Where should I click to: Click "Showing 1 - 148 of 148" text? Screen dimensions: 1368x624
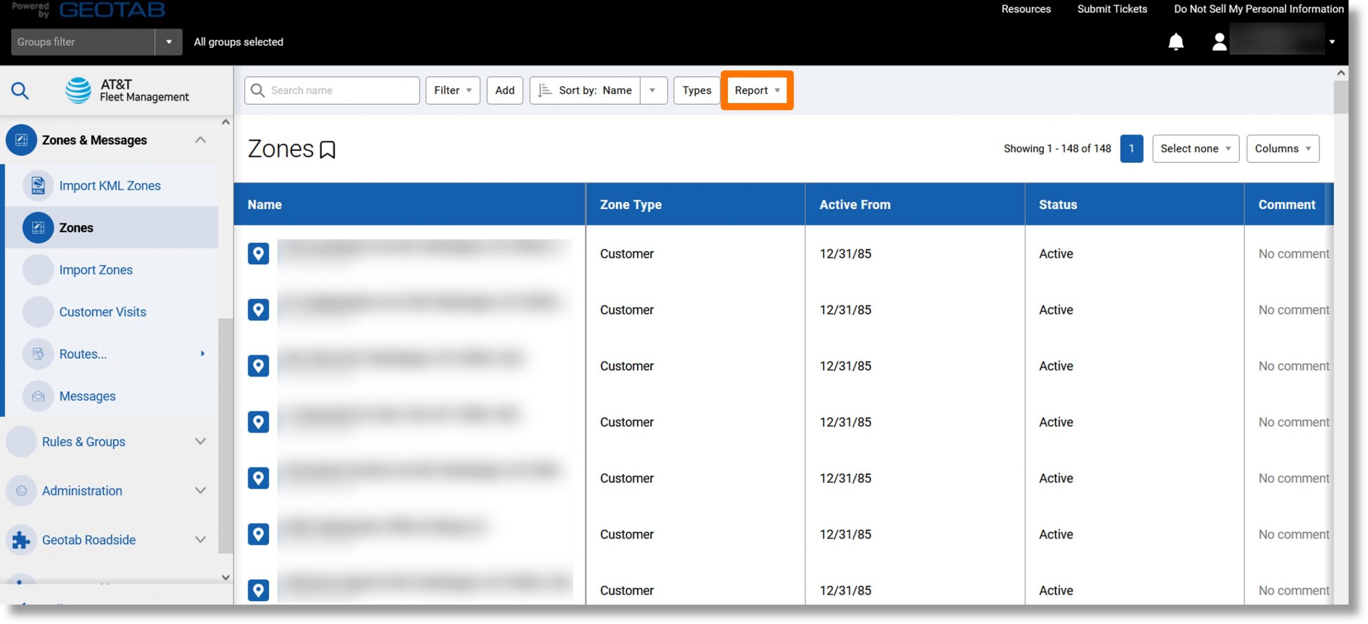(x=1057, y=148)
